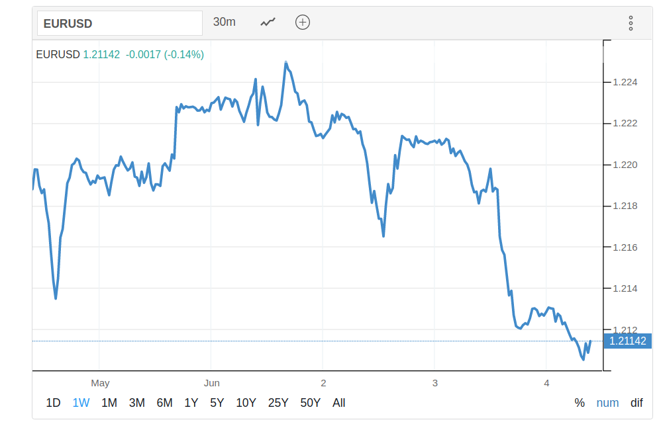Click the chart type line icon

268,22
